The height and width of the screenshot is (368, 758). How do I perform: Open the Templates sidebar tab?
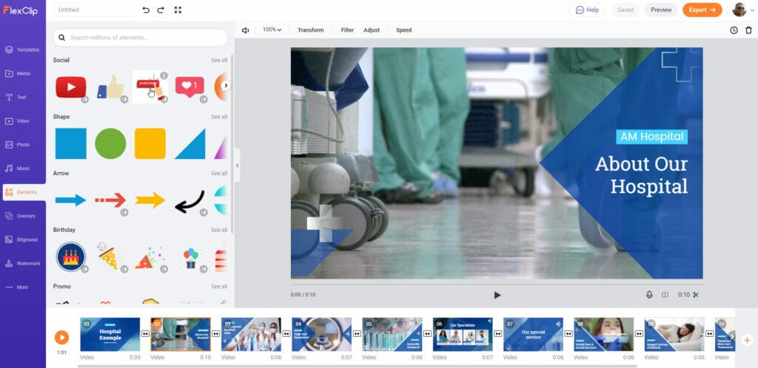click(23, 50)
